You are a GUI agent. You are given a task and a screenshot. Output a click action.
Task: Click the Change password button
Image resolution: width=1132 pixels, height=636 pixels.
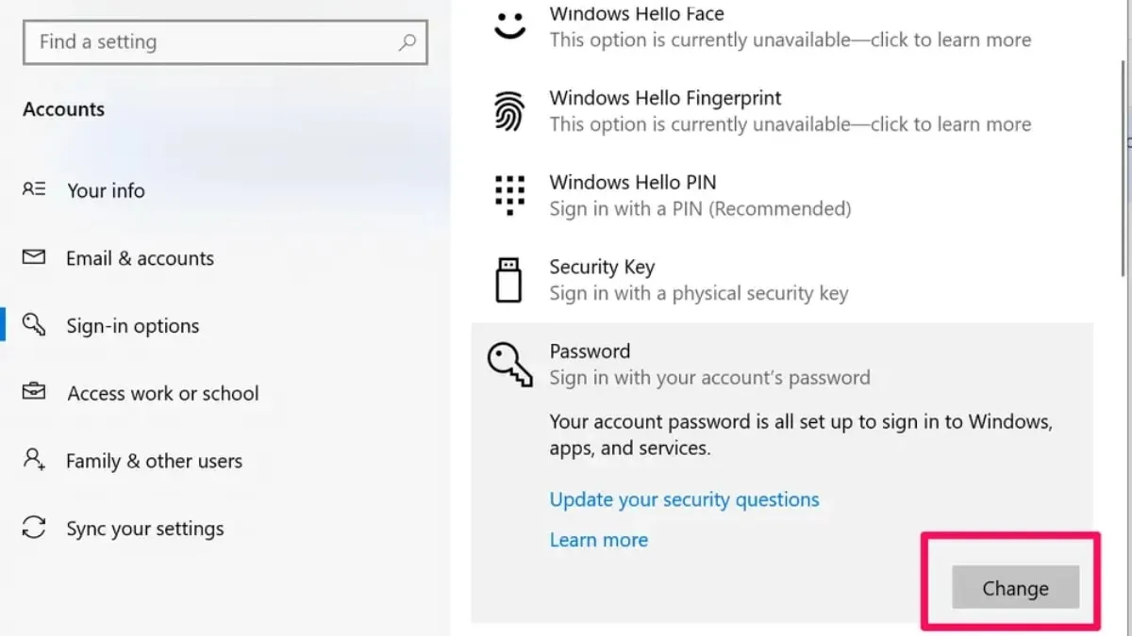(1015, 587)
